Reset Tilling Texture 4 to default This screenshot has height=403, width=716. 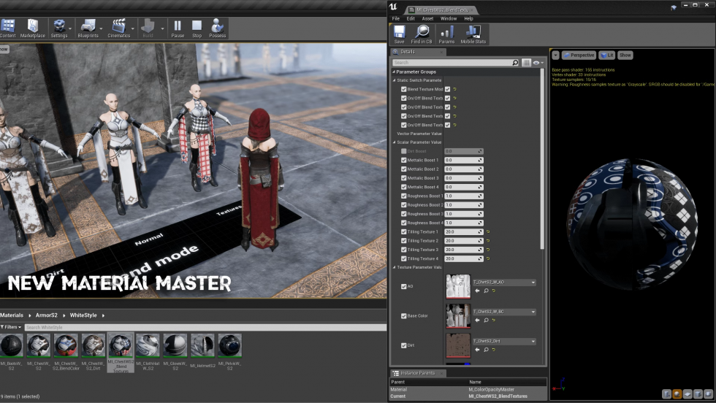click(488, 258)
